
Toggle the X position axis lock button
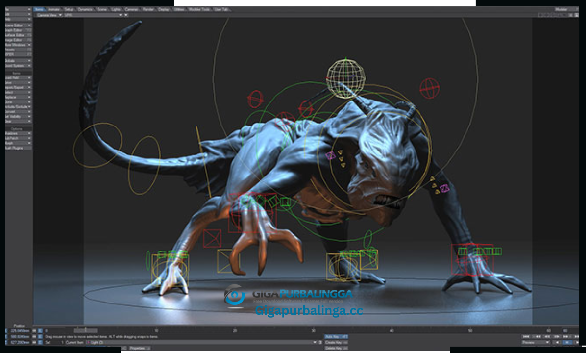(34, 331)
